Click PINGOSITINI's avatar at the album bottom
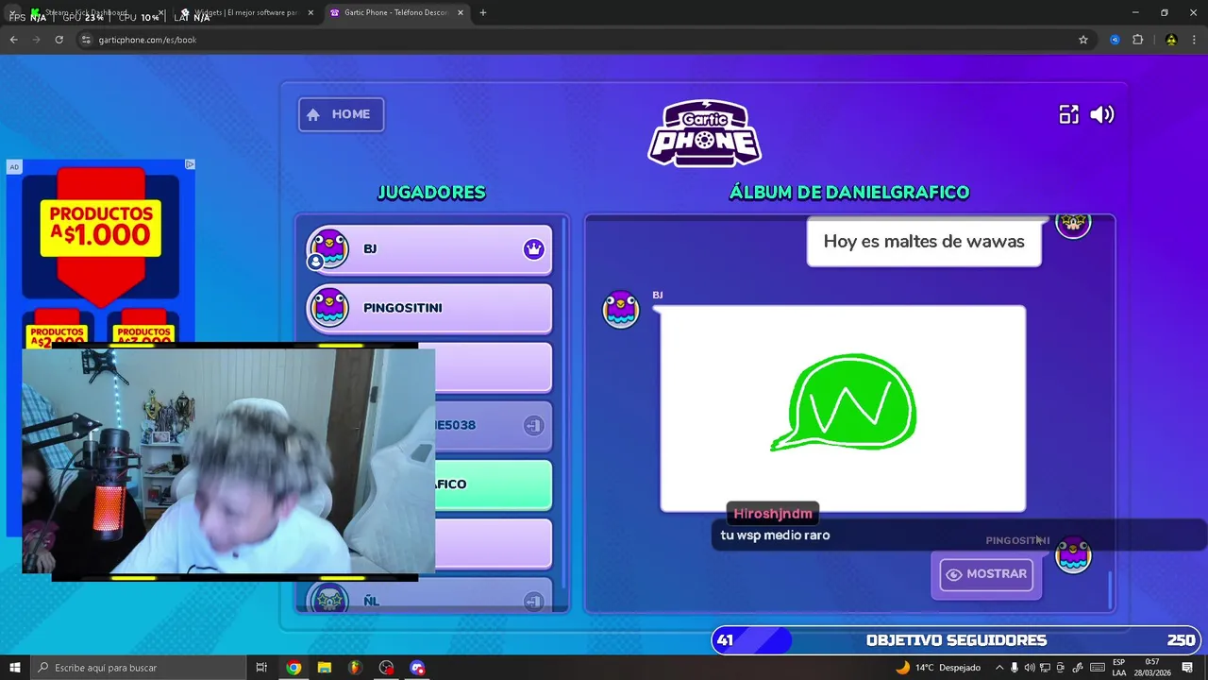1208x680 pixels. (1073, 555)
